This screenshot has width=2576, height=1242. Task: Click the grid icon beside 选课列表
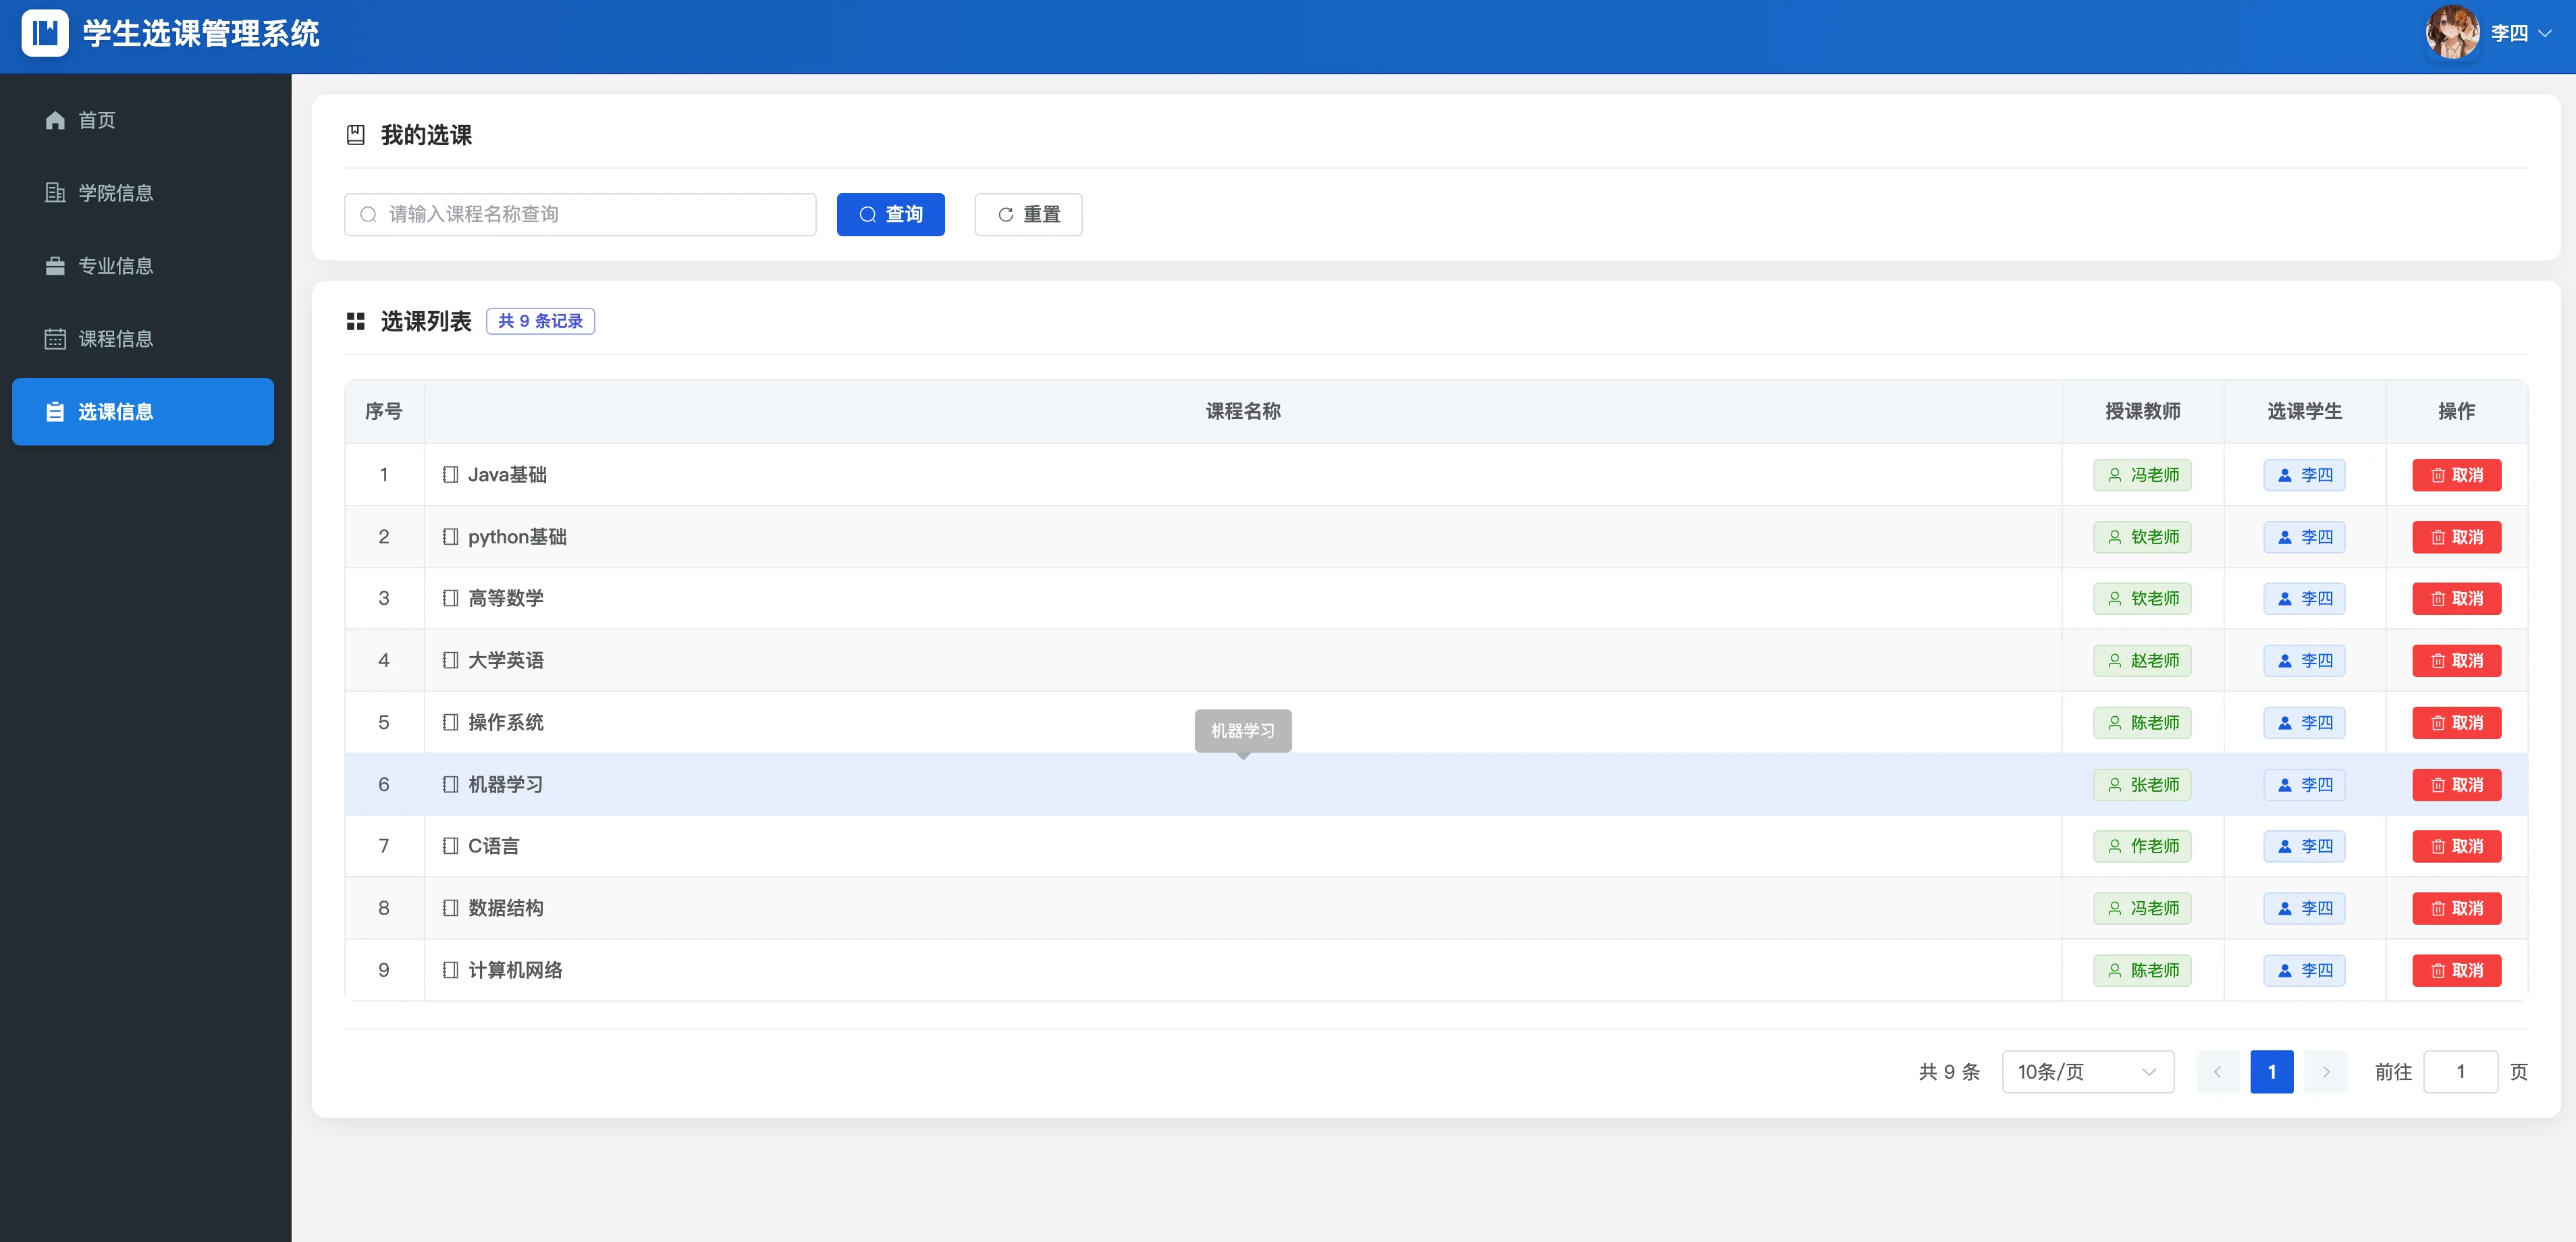355,321
